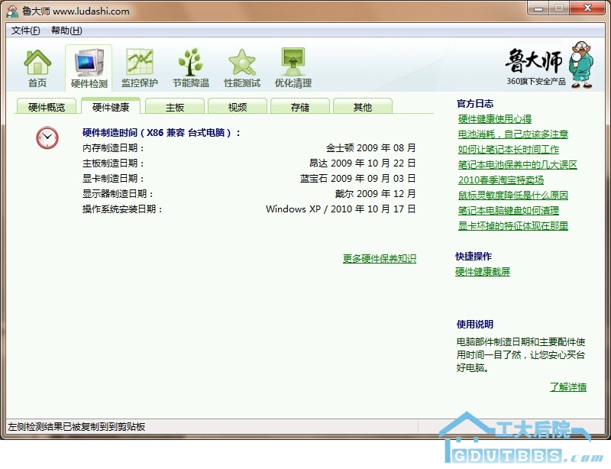Click the 硬件健康截屏 quick action link
Screen dimensions: 611x469
tap(483, 271)
